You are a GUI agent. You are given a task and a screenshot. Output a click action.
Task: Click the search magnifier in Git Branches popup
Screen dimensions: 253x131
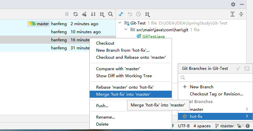pos(183,78)
